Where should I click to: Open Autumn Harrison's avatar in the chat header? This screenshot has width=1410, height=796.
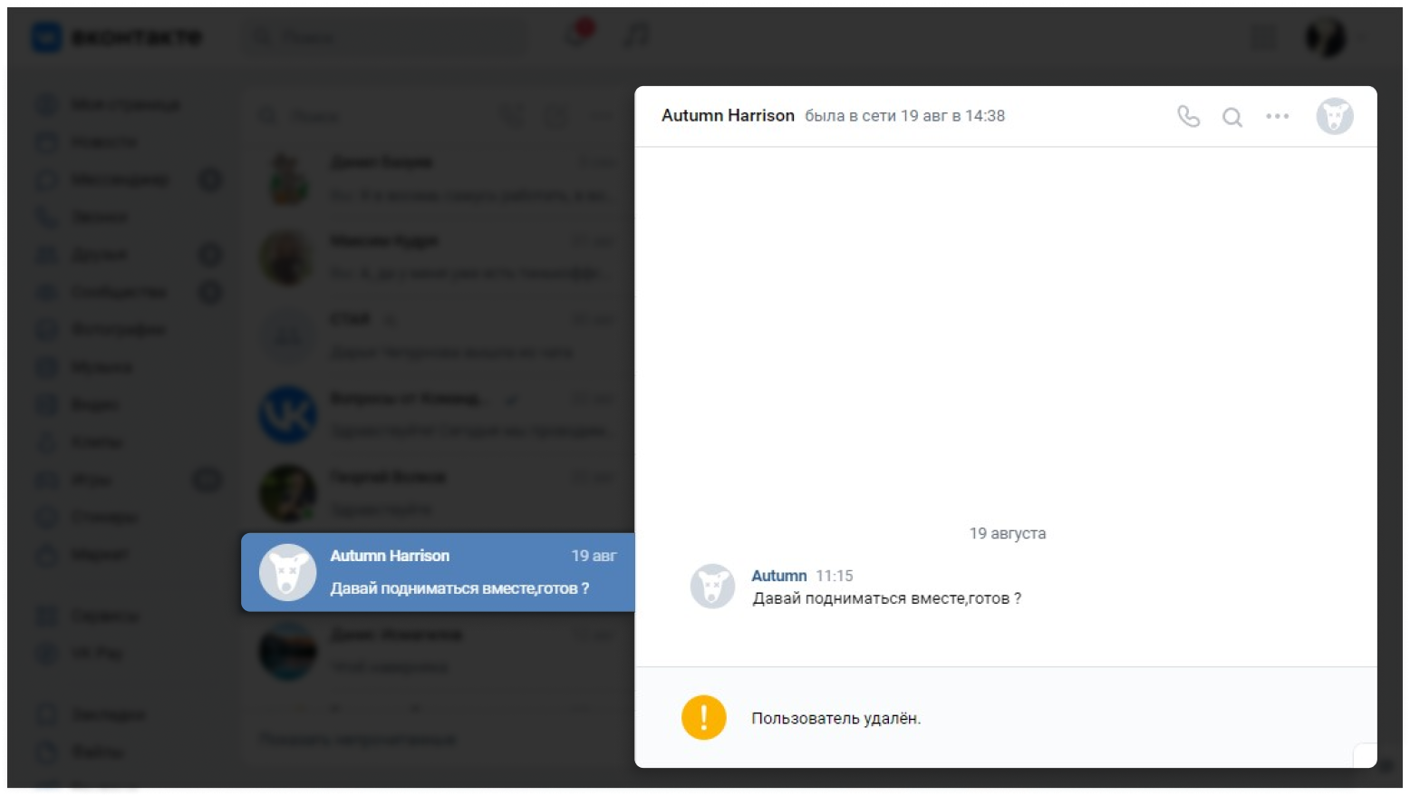[1335, 116]
